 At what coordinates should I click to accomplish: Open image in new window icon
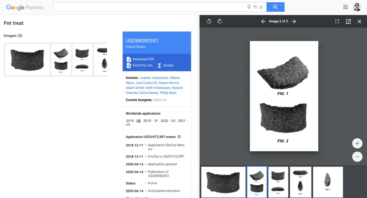point(348,21)
